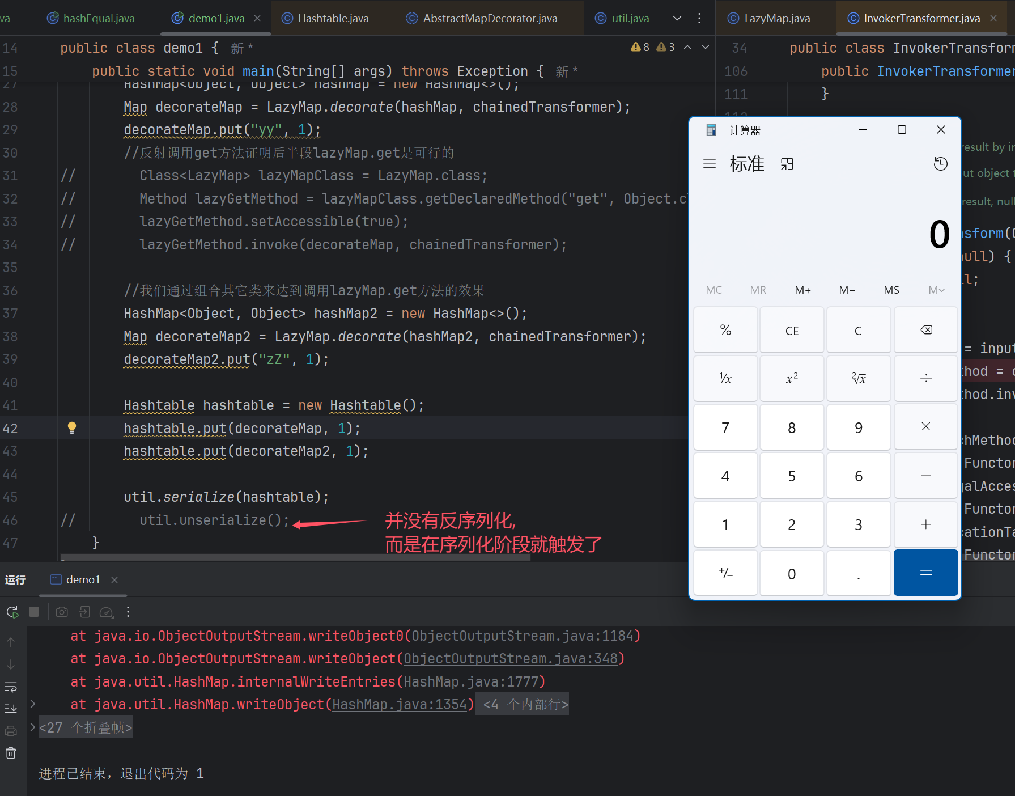Viewport: 1015px width, 796px height.
Task: Switch to Hashtable.java tab
Action: tap(325, 18)
